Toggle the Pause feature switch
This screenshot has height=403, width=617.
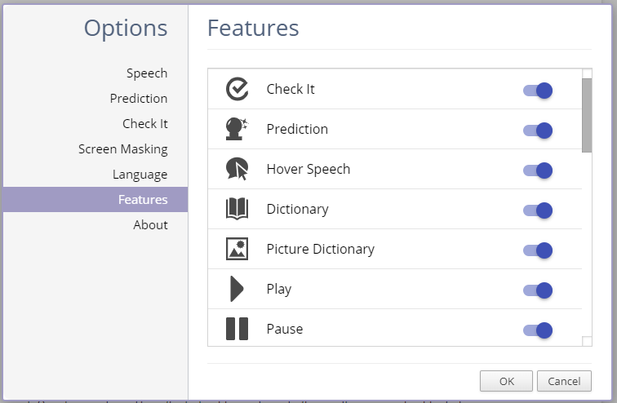pos(538,330)
